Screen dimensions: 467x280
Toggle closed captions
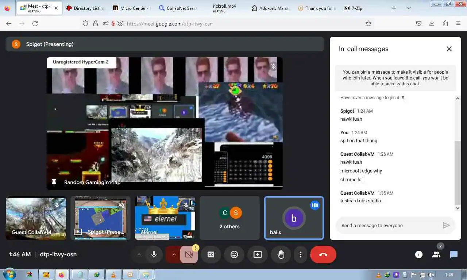coord(211,254)
